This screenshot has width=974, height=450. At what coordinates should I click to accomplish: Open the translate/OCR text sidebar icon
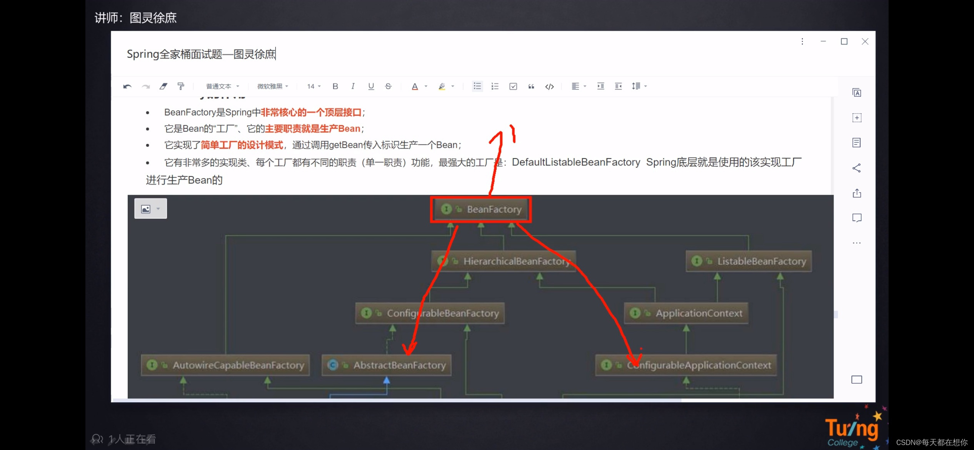coord(856,93)
